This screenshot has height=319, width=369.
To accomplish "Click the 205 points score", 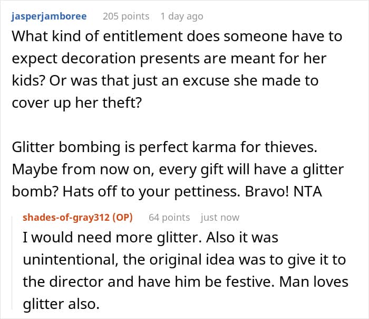I will (126, 16).
